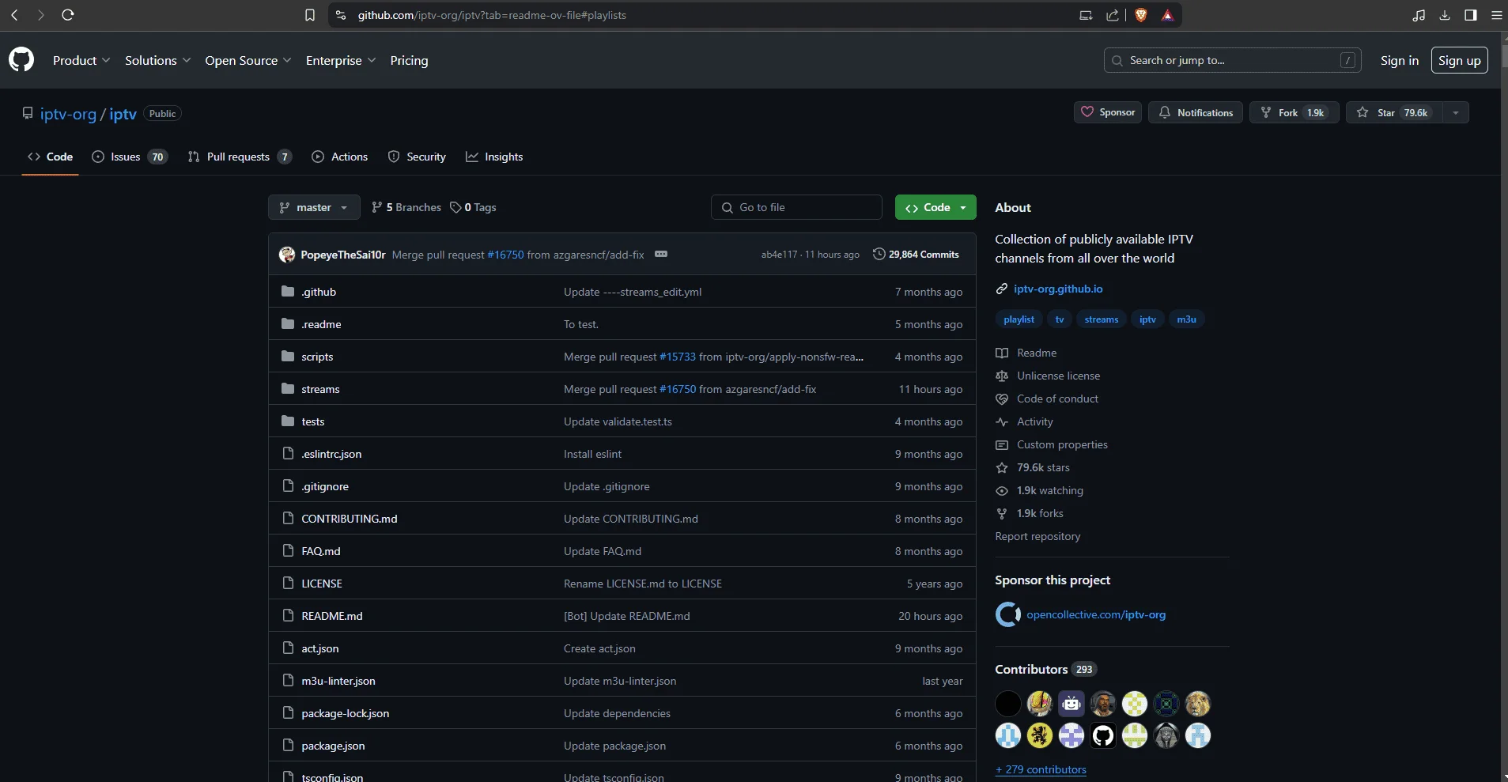
Task: Go back with the browser back arrow
Action: (14, 15)
